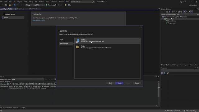This screenshot has width=199, height=112.
Task: Click Property Pages wrench in Properties panel
Action: 168,73
